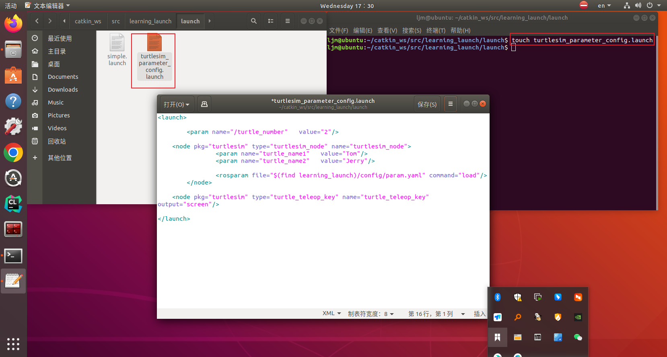Go back in the Files window
The height and width of the screenshot is (357, 667).
37,21
